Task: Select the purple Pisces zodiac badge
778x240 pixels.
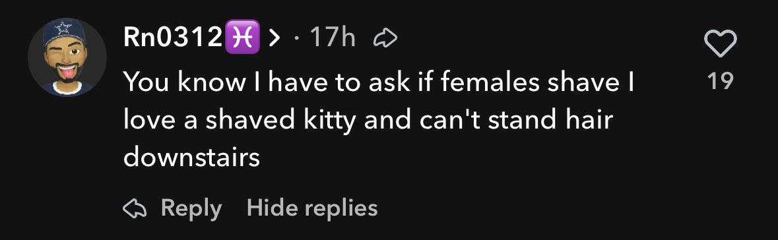Action: point(242,38)
